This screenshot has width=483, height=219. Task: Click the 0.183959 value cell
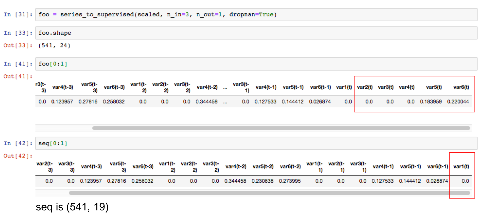[430, 102]
